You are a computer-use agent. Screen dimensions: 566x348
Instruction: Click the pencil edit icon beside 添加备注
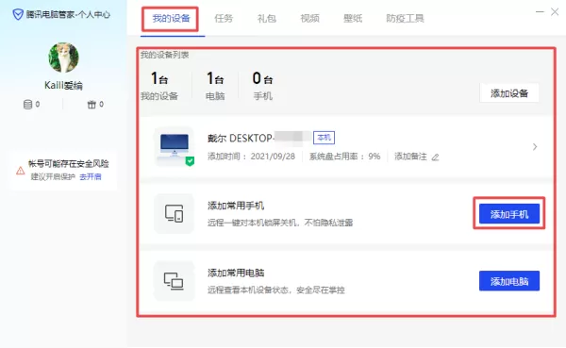435,157
